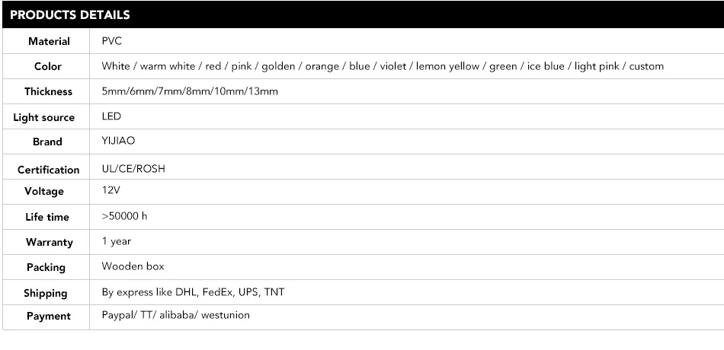Select the color options list text
Image resolution: width=724 pixels, height=350 pixels.
coord(383,66)
